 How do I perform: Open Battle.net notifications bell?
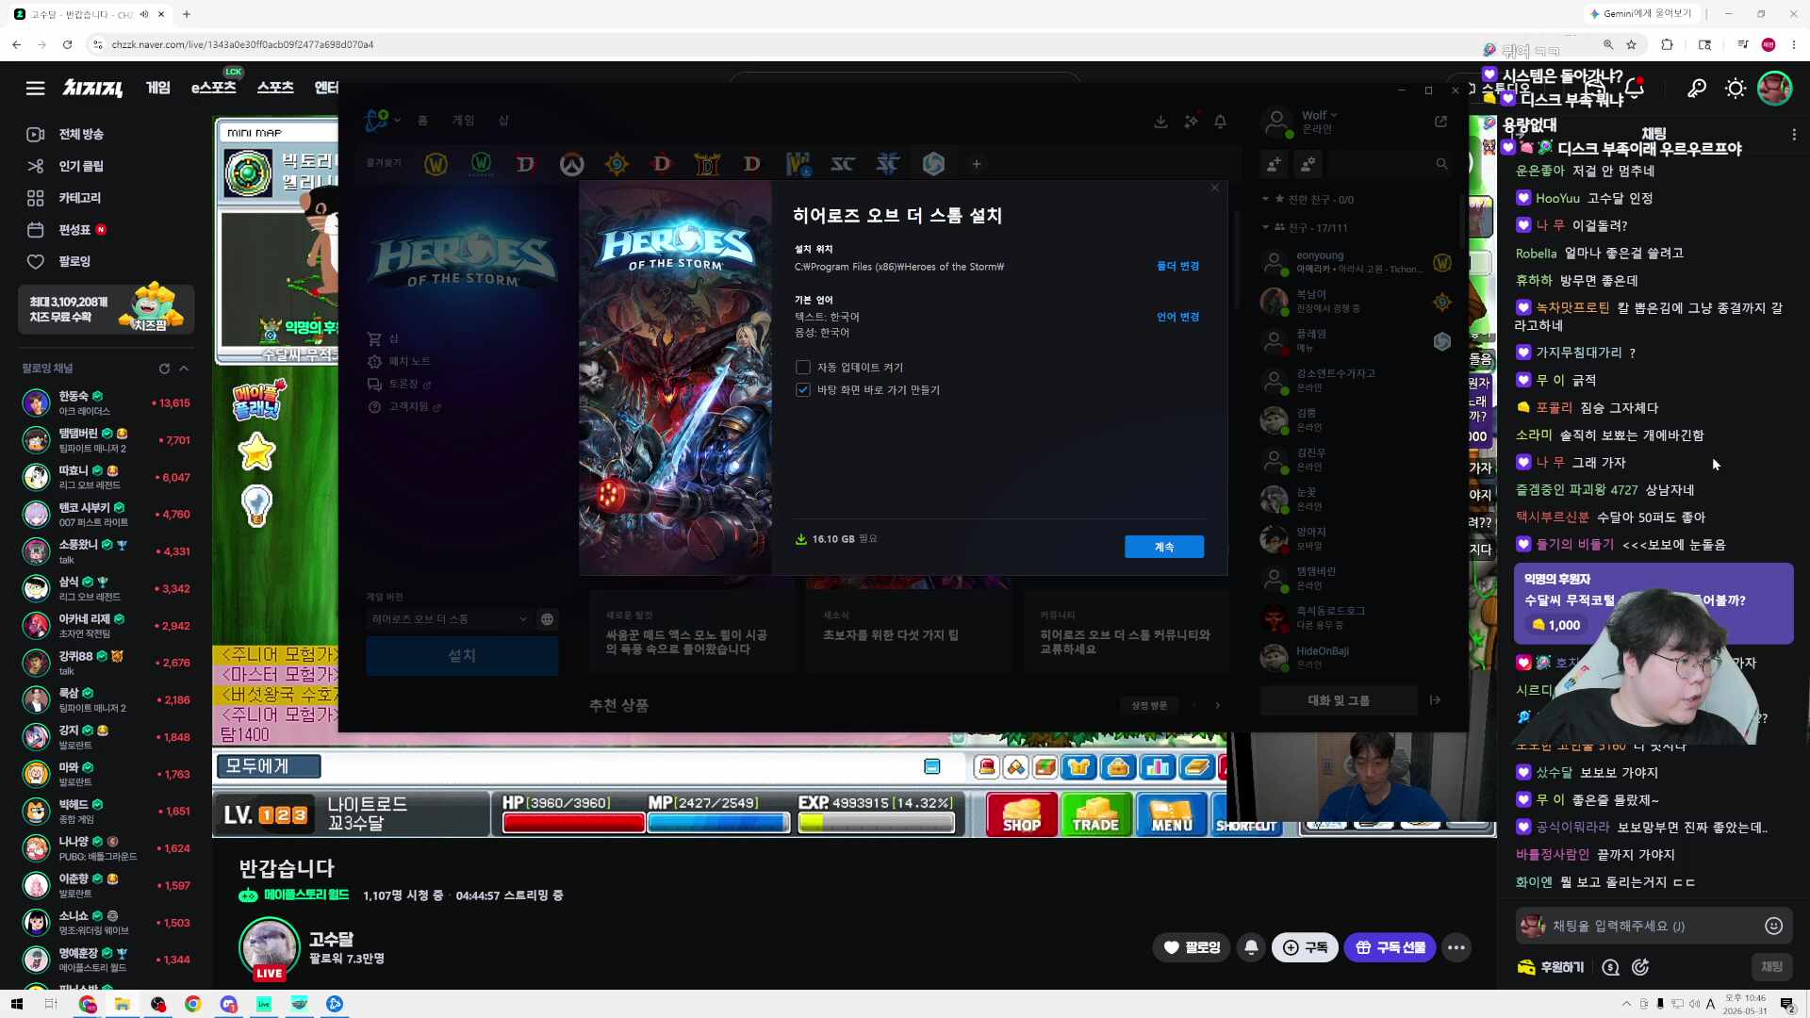tap(1220, 122)
